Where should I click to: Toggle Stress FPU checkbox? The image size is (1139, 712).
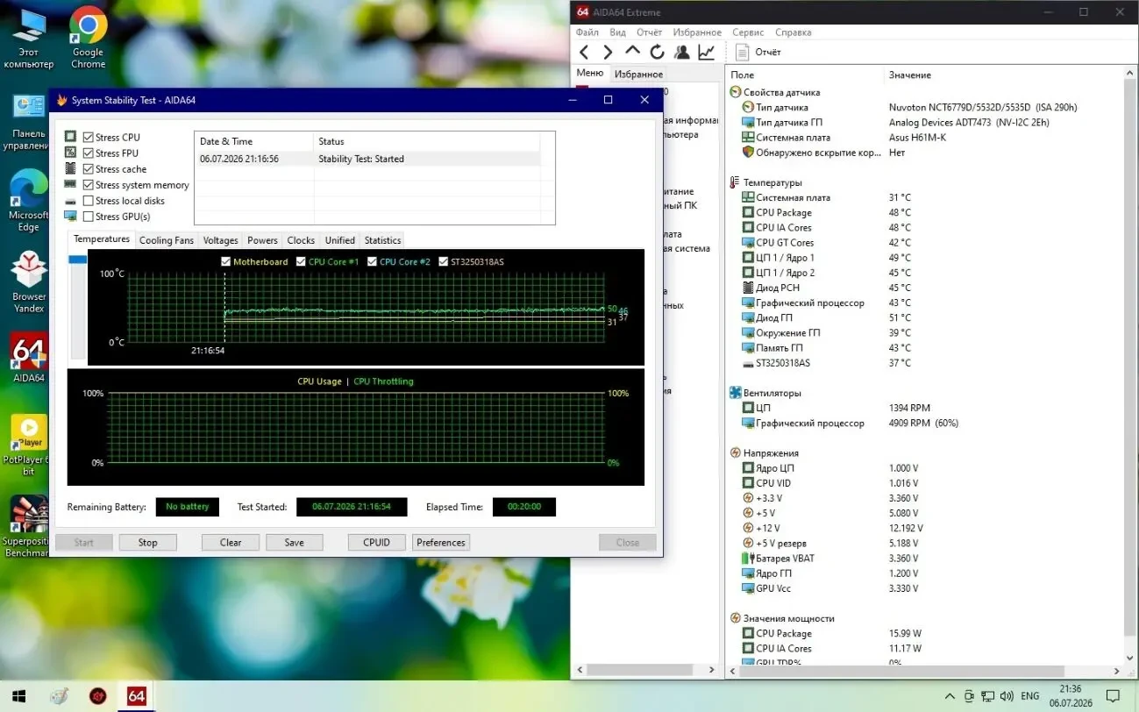pos(88,153)
